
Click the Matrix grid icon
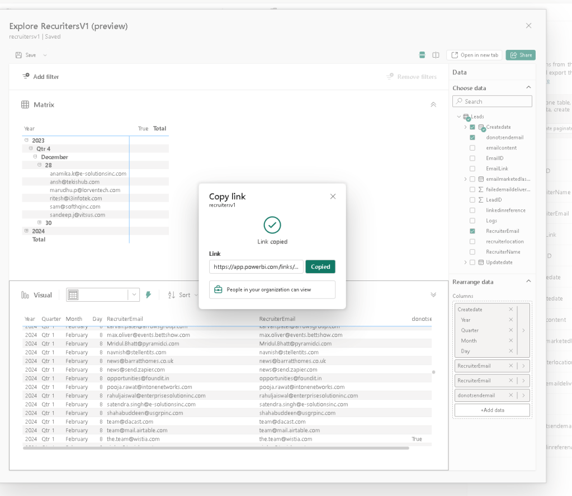[25, 105]
